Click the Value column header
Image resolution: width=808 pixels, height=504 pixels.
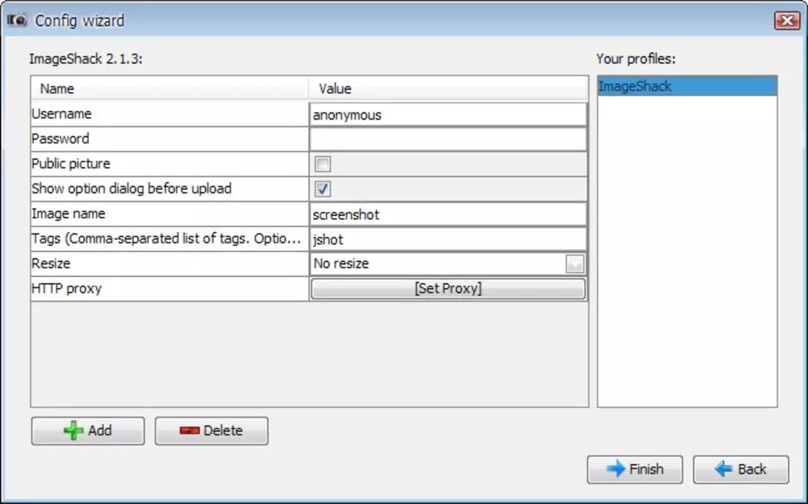point(448,89)
